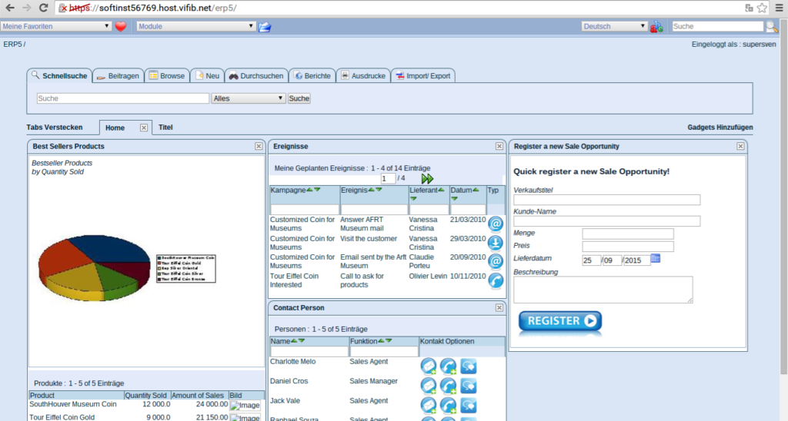Click the Verkaufstitel input field

[x=606, y=200]
